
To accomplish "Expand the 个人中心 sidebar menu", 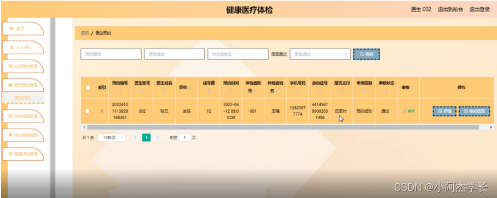I will tap(23, 48).
